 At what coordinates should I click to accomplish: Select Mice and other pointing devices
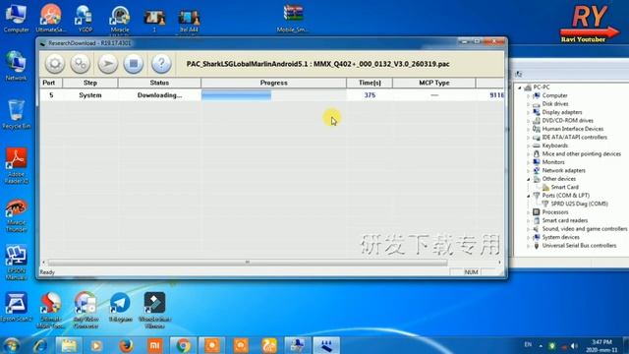(581, 153)
